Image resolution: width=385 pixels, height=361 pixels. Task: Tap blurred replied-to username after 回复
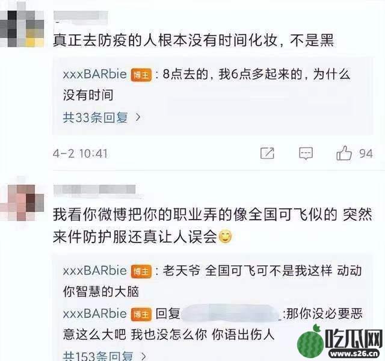[231, 313]
